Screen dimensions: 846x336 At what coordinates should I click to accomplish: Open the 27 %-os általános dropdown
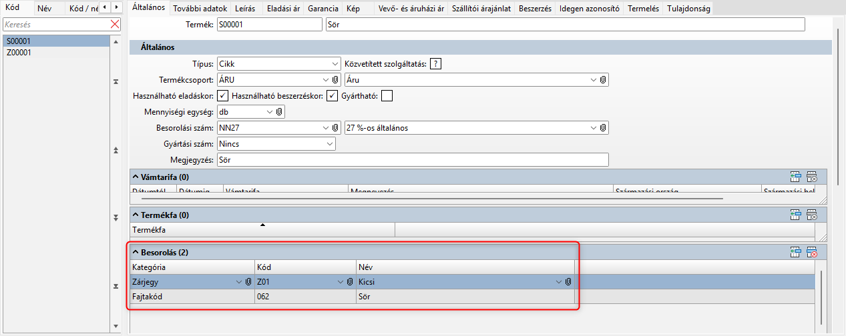point(594,127)
